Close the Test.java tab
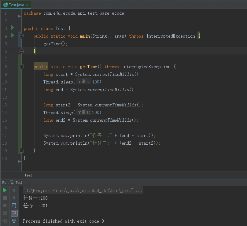This screenshot has height=226, width=247. click(x=27, y=5)
